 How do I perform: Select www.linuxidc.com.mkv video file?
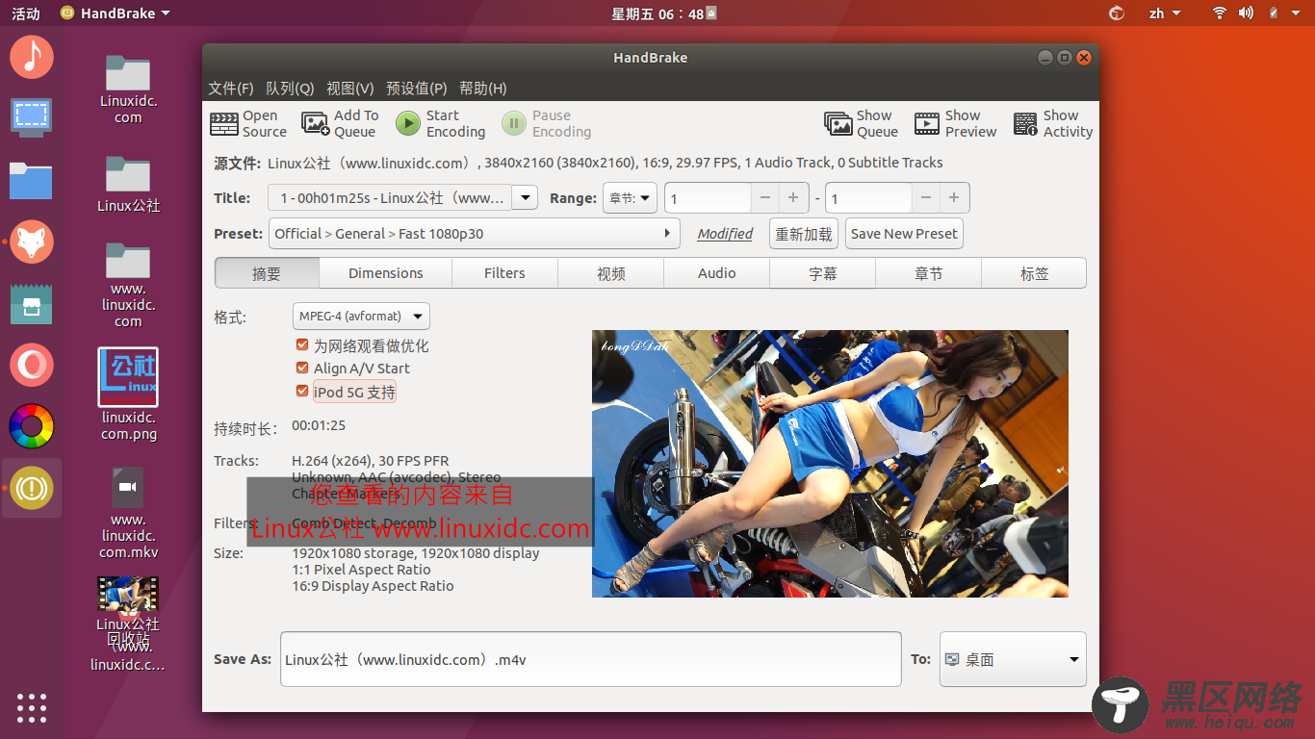pos(128,513)
